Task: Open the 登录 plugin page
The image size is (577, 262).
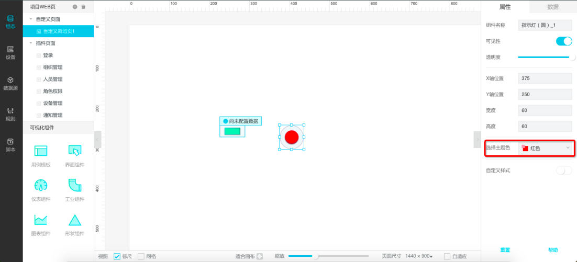Action: (48, 55)
